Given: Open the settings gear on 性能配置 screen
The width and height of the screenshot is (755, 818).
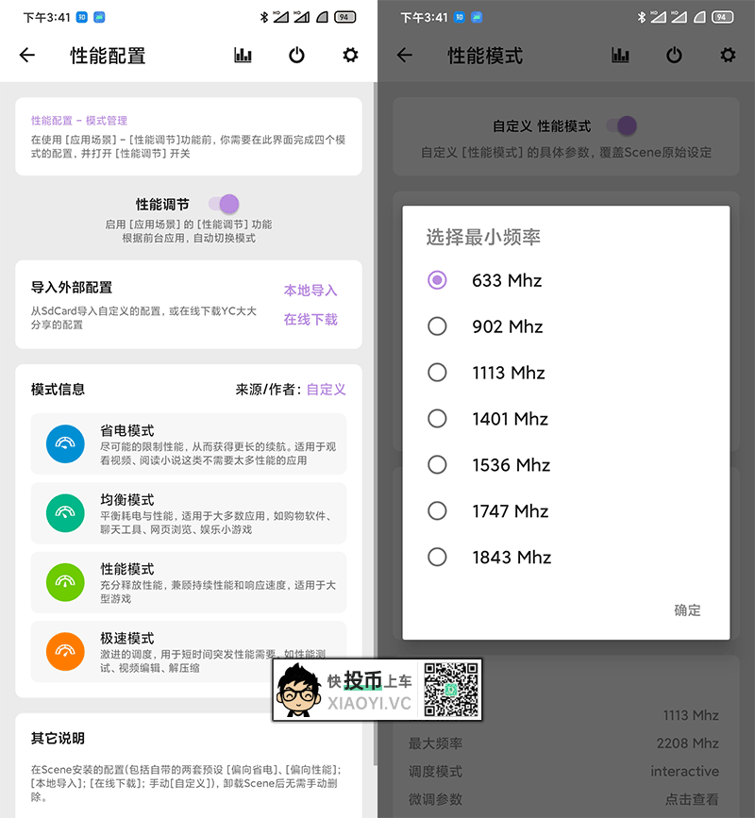Looking at the screenshot, I should click(349, 56).
